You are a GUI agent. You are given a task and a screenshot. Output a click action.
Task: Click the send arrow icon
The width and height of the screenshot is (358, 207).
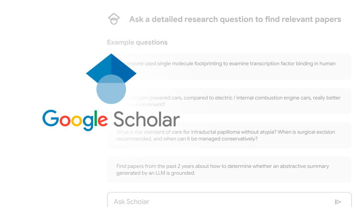point(338,202)
